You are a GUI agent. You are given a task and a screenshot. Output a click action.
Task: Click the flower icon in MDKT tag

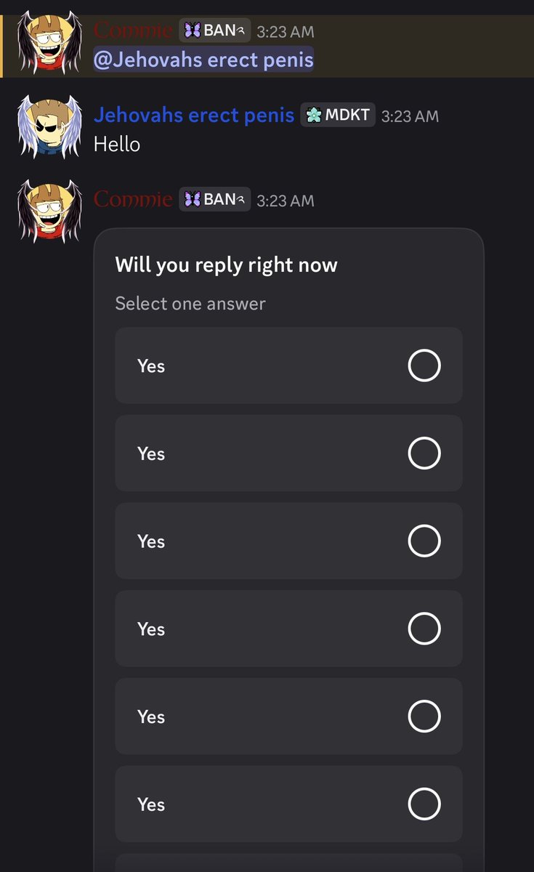tap(314, 115)
